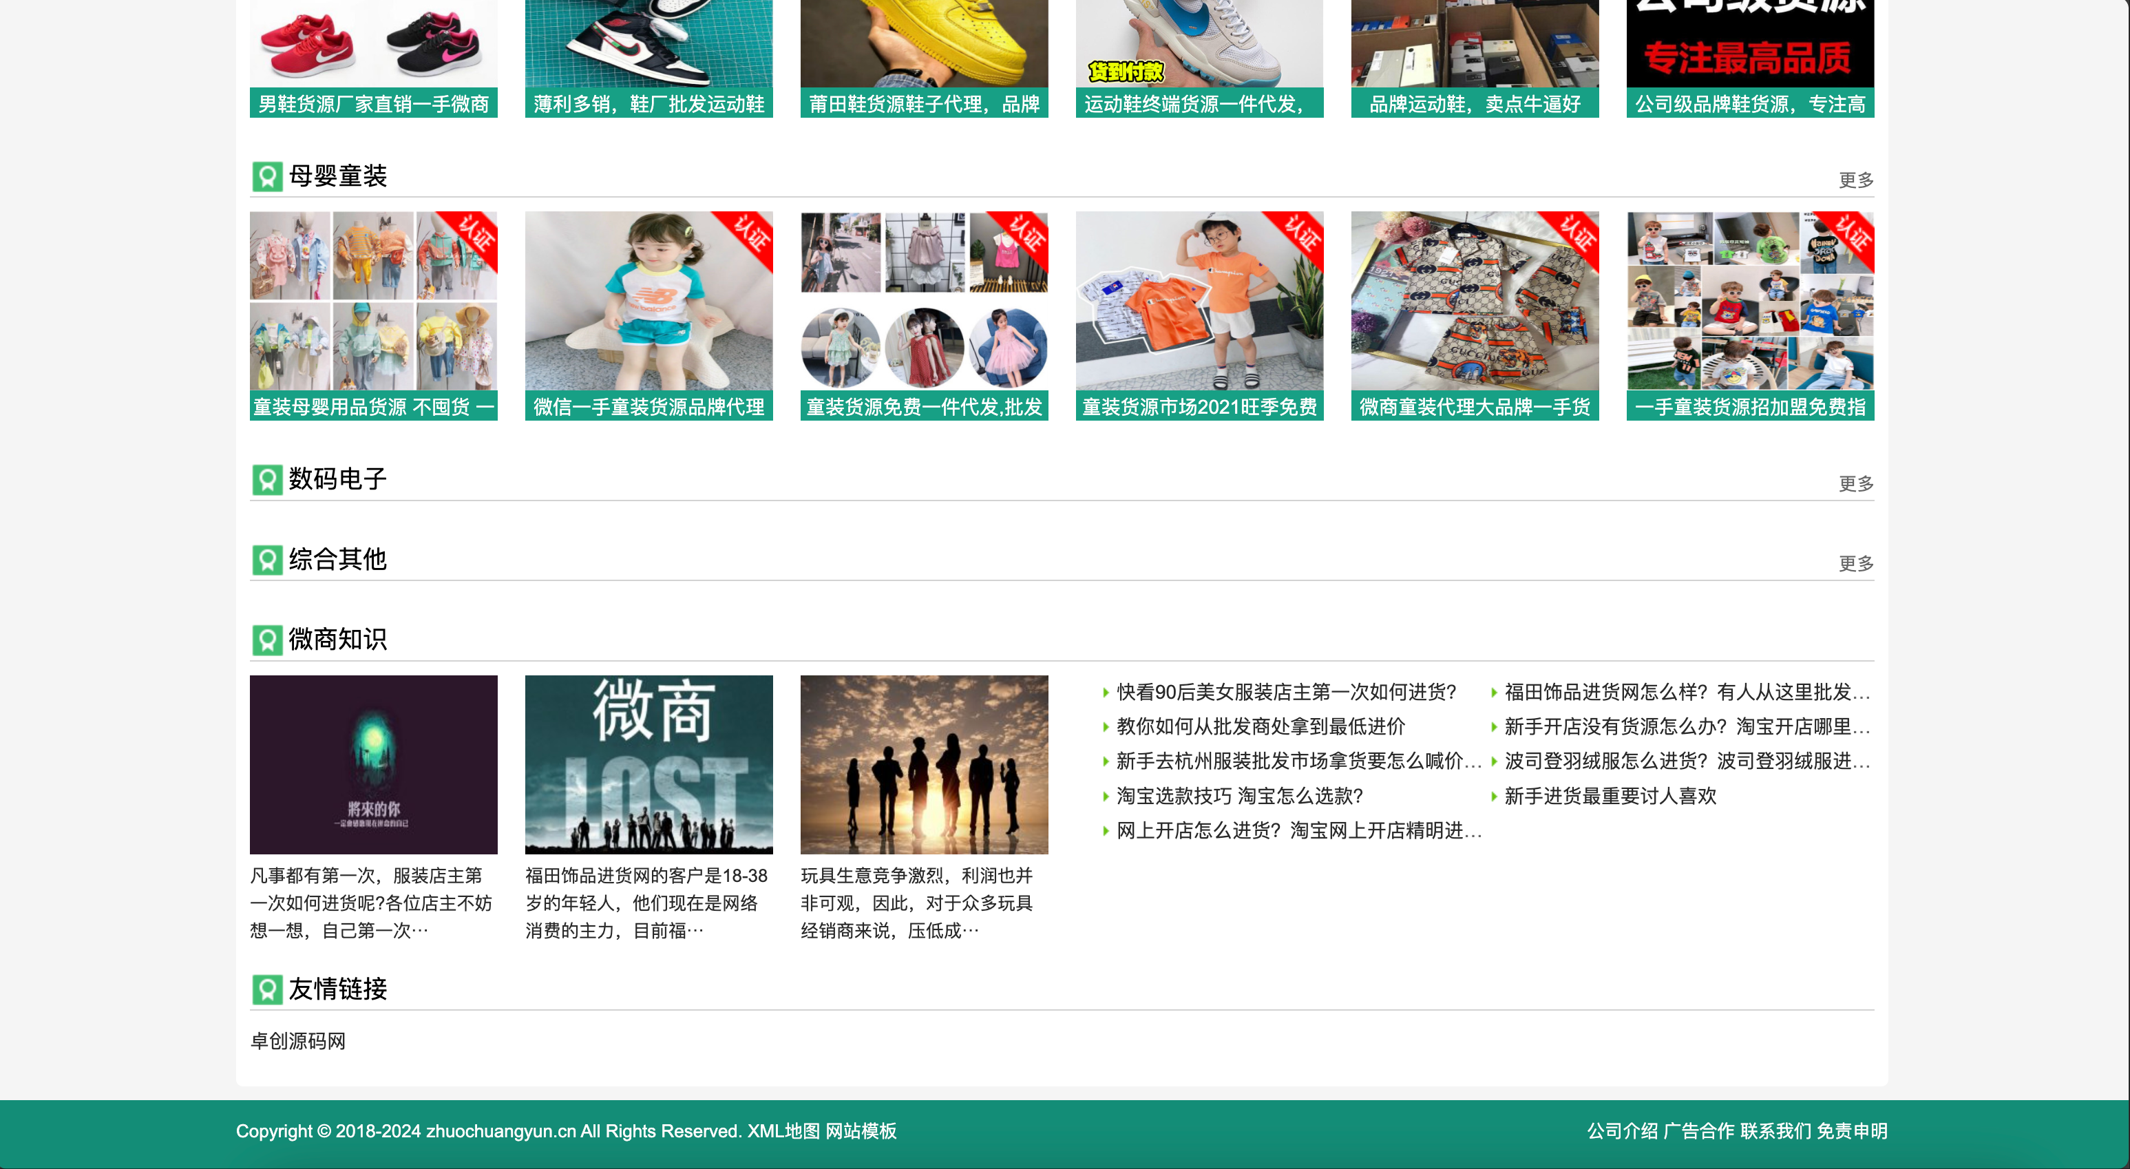The width and height of the screenshot is (2130, 1169).
Task: Click the 友情链接 section badge icon
Action: tap(267, 989)
